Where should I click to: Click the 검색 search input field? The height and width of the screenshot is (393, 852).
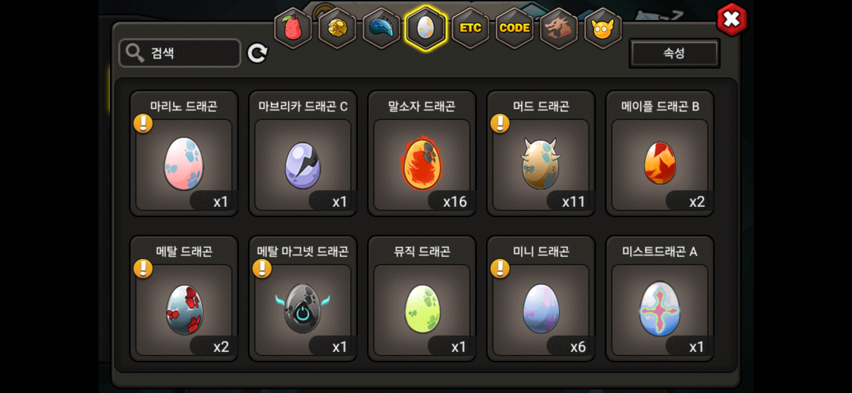click(180, 53)
